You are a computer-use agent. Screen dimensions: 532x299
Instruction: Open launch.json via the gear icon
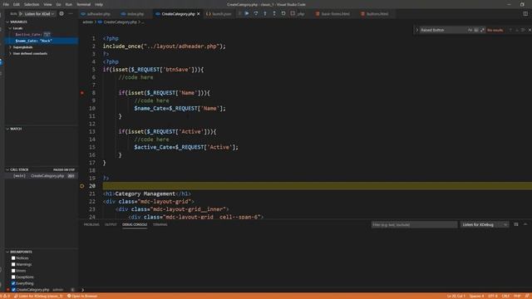pos(62,14)
